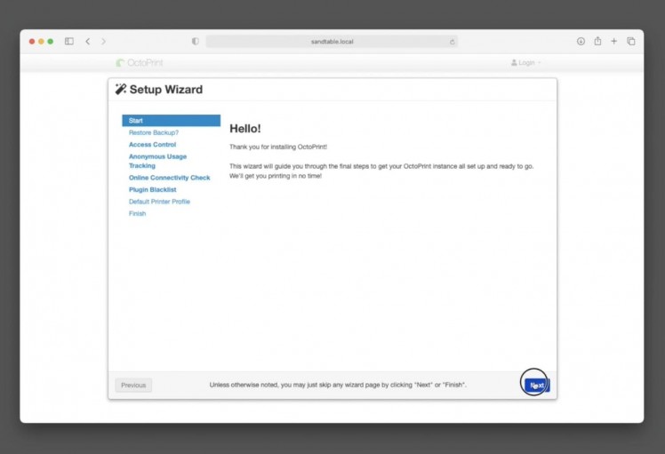
Task: Click the yellow minimize window button
Action: tap(41, 41)
